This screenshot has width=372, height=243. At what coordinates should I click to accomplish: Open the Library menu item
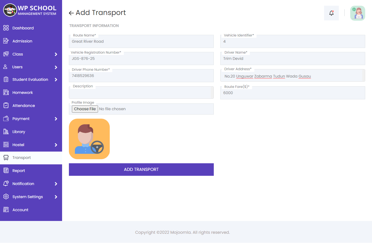tap(31, 132)
